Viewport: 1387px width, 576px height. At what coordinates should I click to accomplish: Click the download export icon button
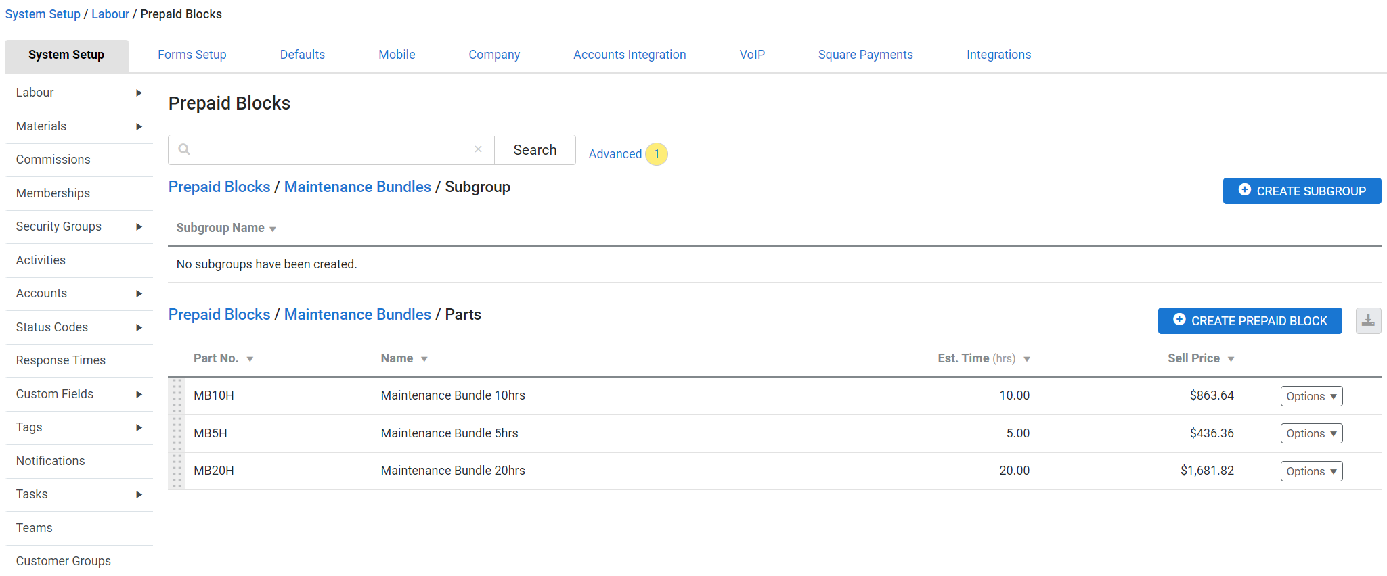click(x=1368, y=320)
